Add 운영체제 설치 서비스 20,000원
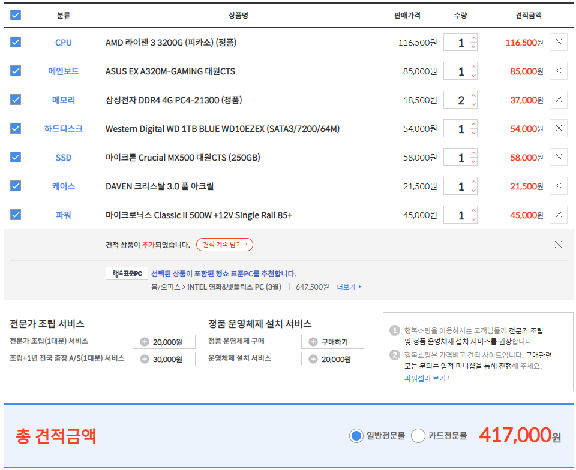Viewport: 576px width, 470px height. point(332,359)
